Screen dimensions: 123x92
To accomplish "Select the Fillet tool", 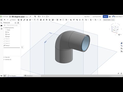I will coord(35,20).
